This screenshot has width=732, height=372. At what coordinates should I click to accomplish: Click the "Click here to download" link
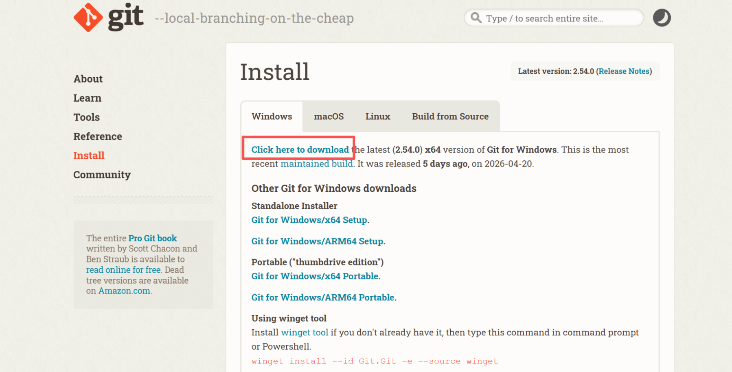[300, 149]
